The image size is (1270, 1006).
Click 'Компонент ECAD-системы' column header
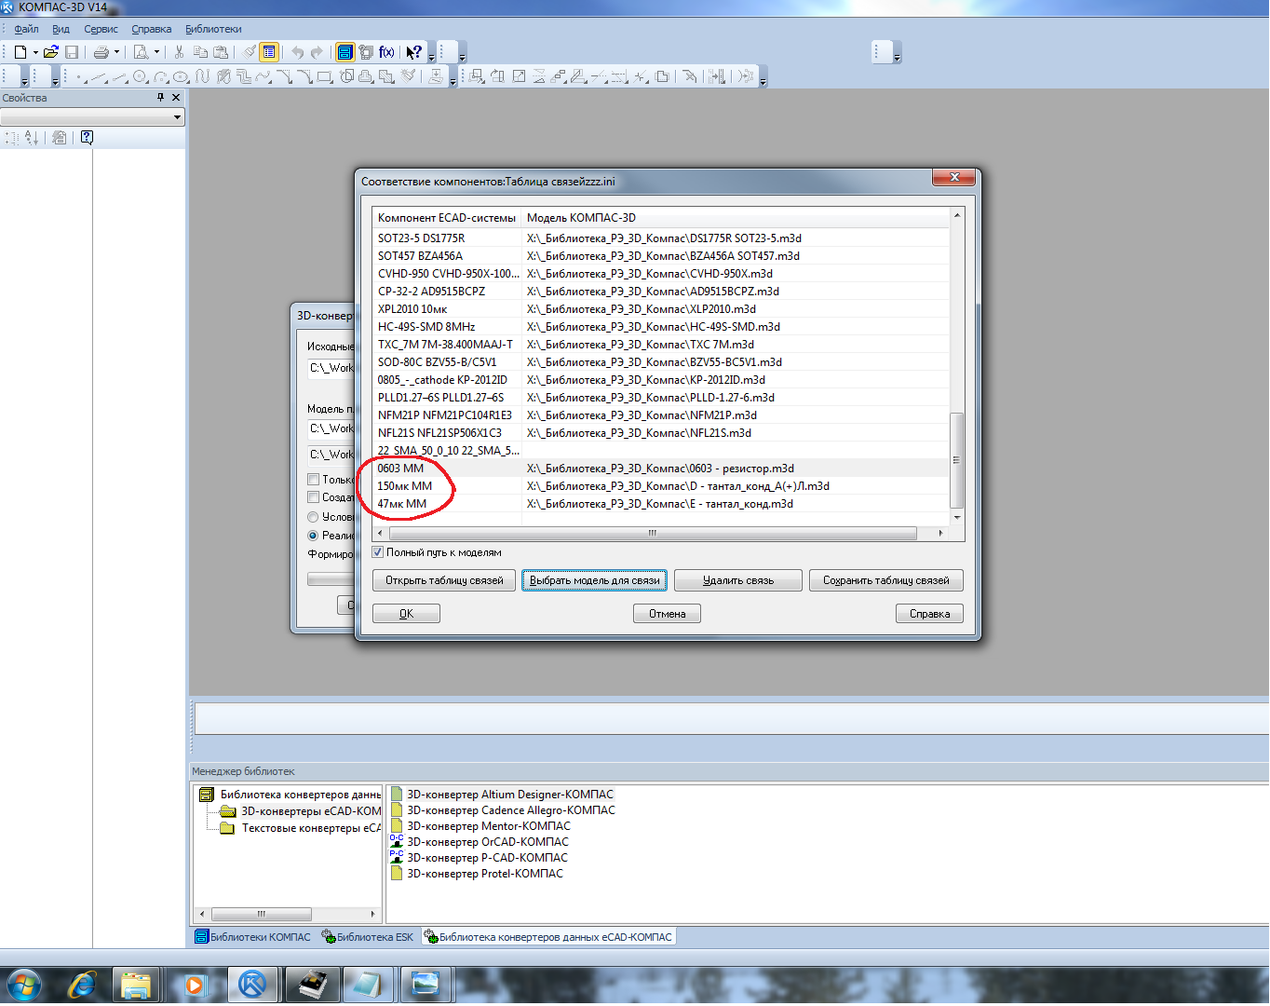[447, 218]
